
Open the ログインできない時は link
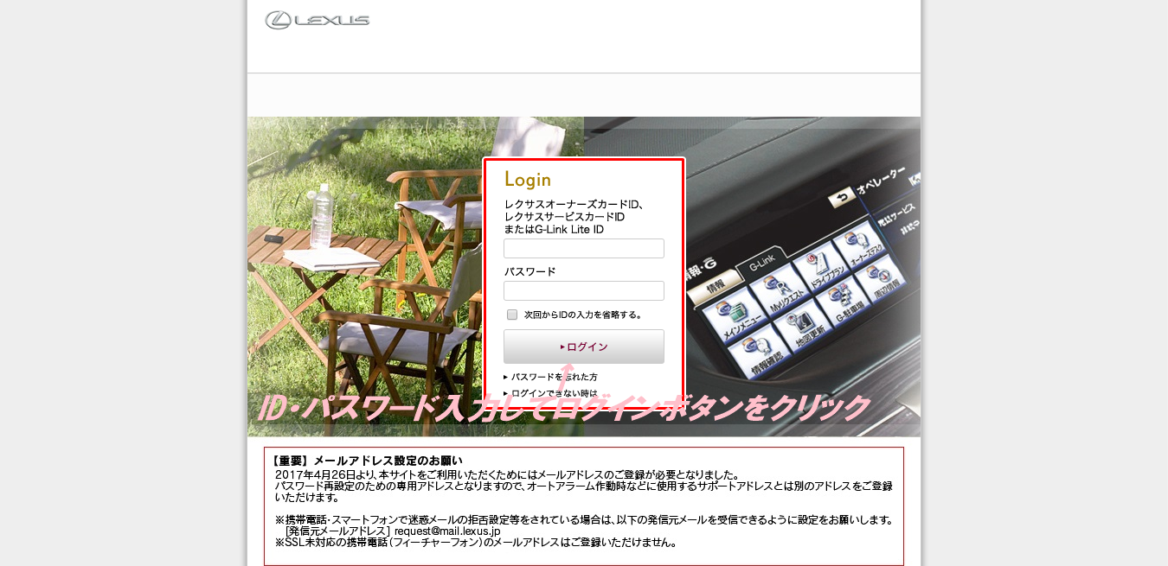pyautogui.click(x=555, y=393)
